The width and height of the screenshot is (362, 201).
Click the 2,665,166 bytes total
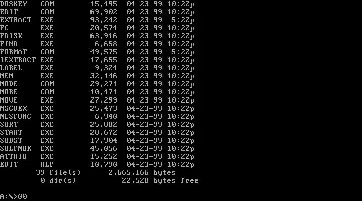(x=142, y=173)
